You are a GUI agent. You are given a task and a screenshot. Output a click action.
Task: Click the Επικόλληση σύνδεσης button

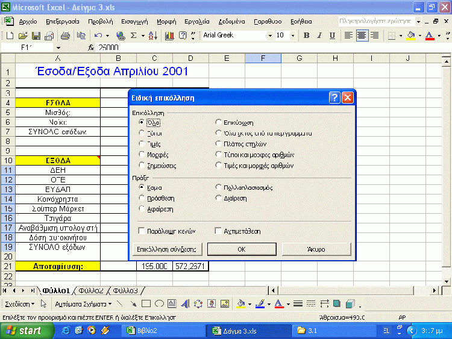167,249
